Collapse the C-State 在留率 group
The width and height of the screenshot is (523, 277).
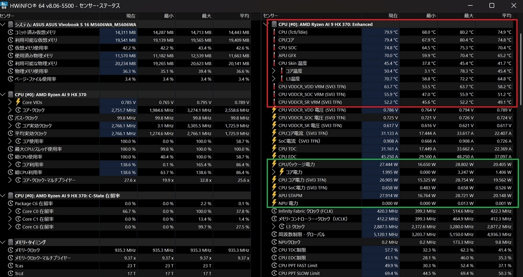pos(3,196)
